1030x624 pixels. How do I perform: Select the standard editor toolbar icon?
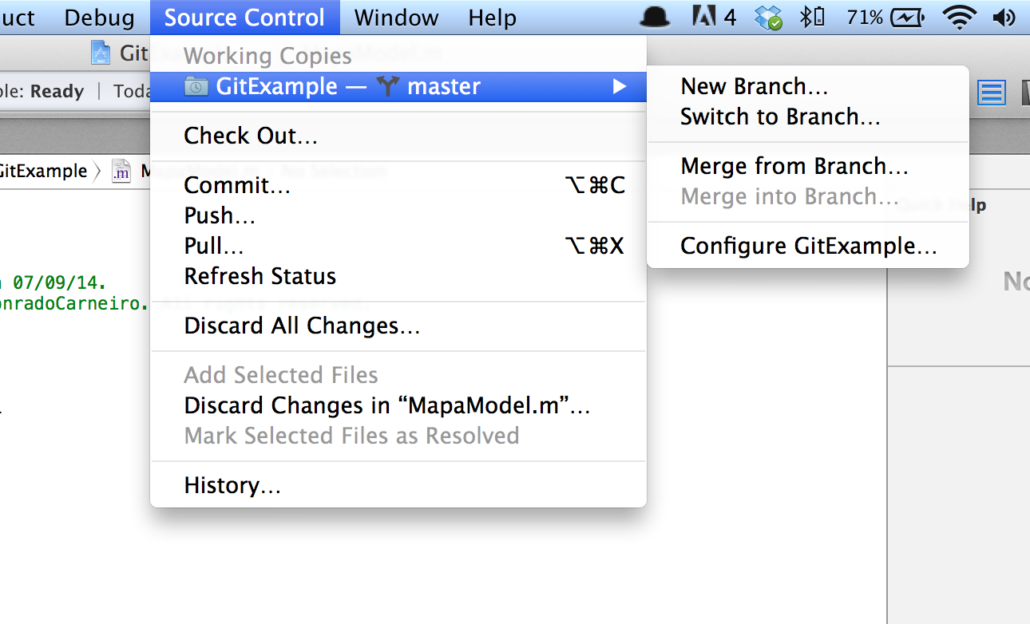pyautogui.click(x=991, y=93)
